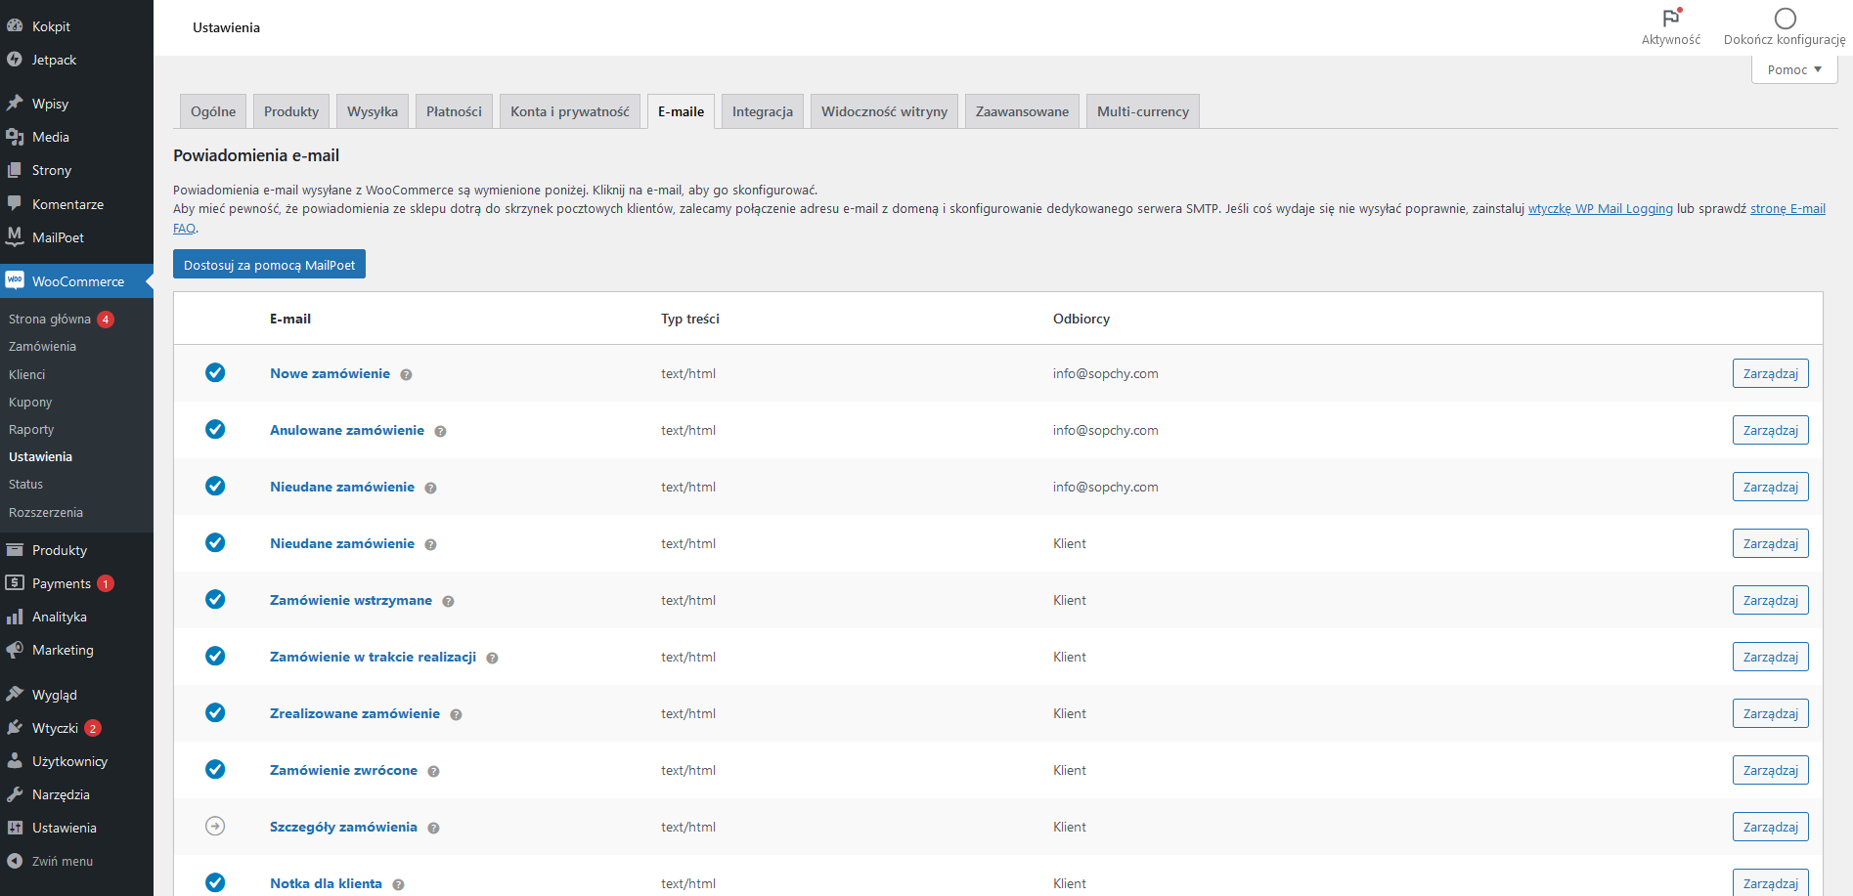Click the Analityka chart icon
The width and height of the screenshot is (1853, 896).
point(15,617)
